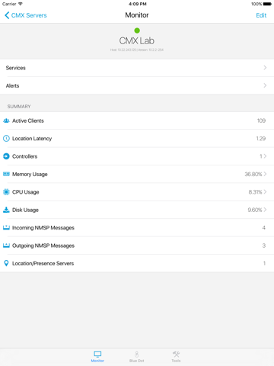The image size is (274, 366).
Task: Tap the Location Latency clock icon
Action: point(6,139)
